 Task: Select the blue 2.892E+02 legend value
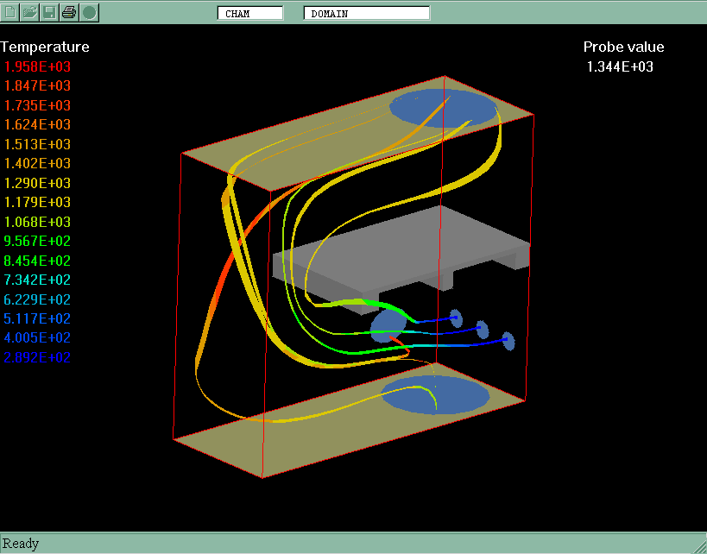tap(37, 357)
